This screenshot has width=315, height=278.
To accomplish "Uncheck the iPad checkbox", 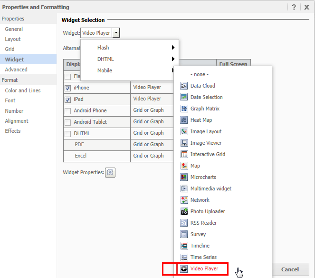I will tap(68, 99).
